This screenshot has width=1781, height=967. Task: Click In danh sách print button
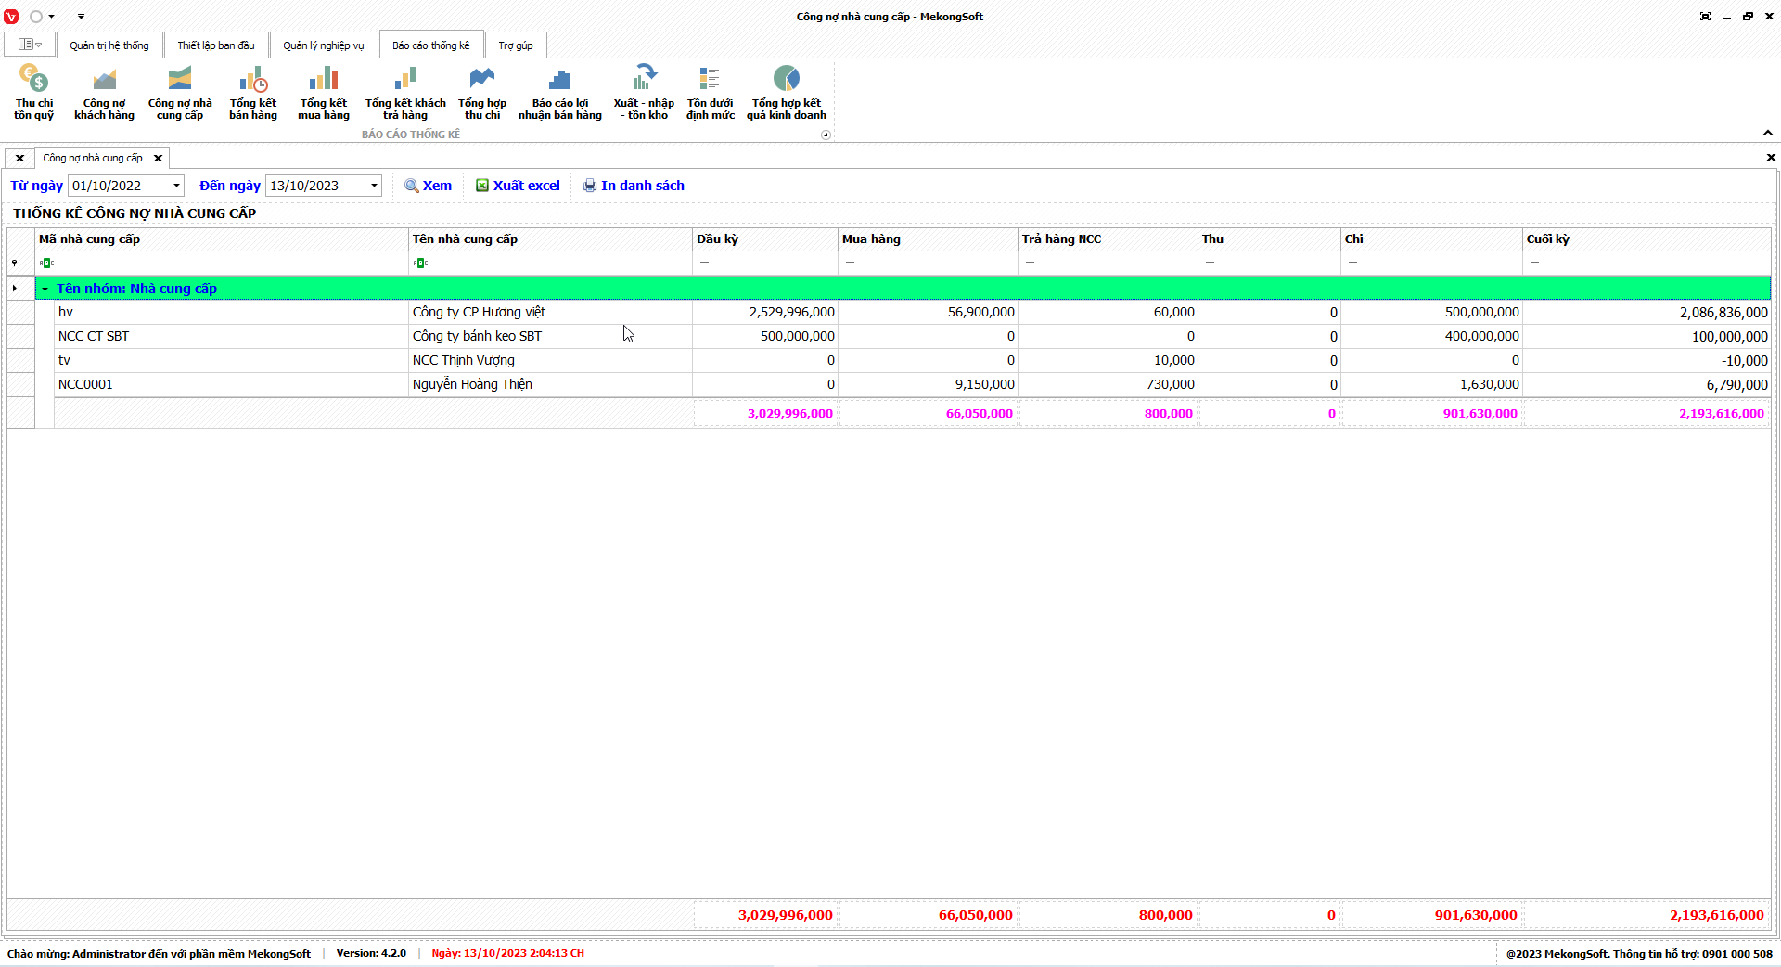point(634,186)
